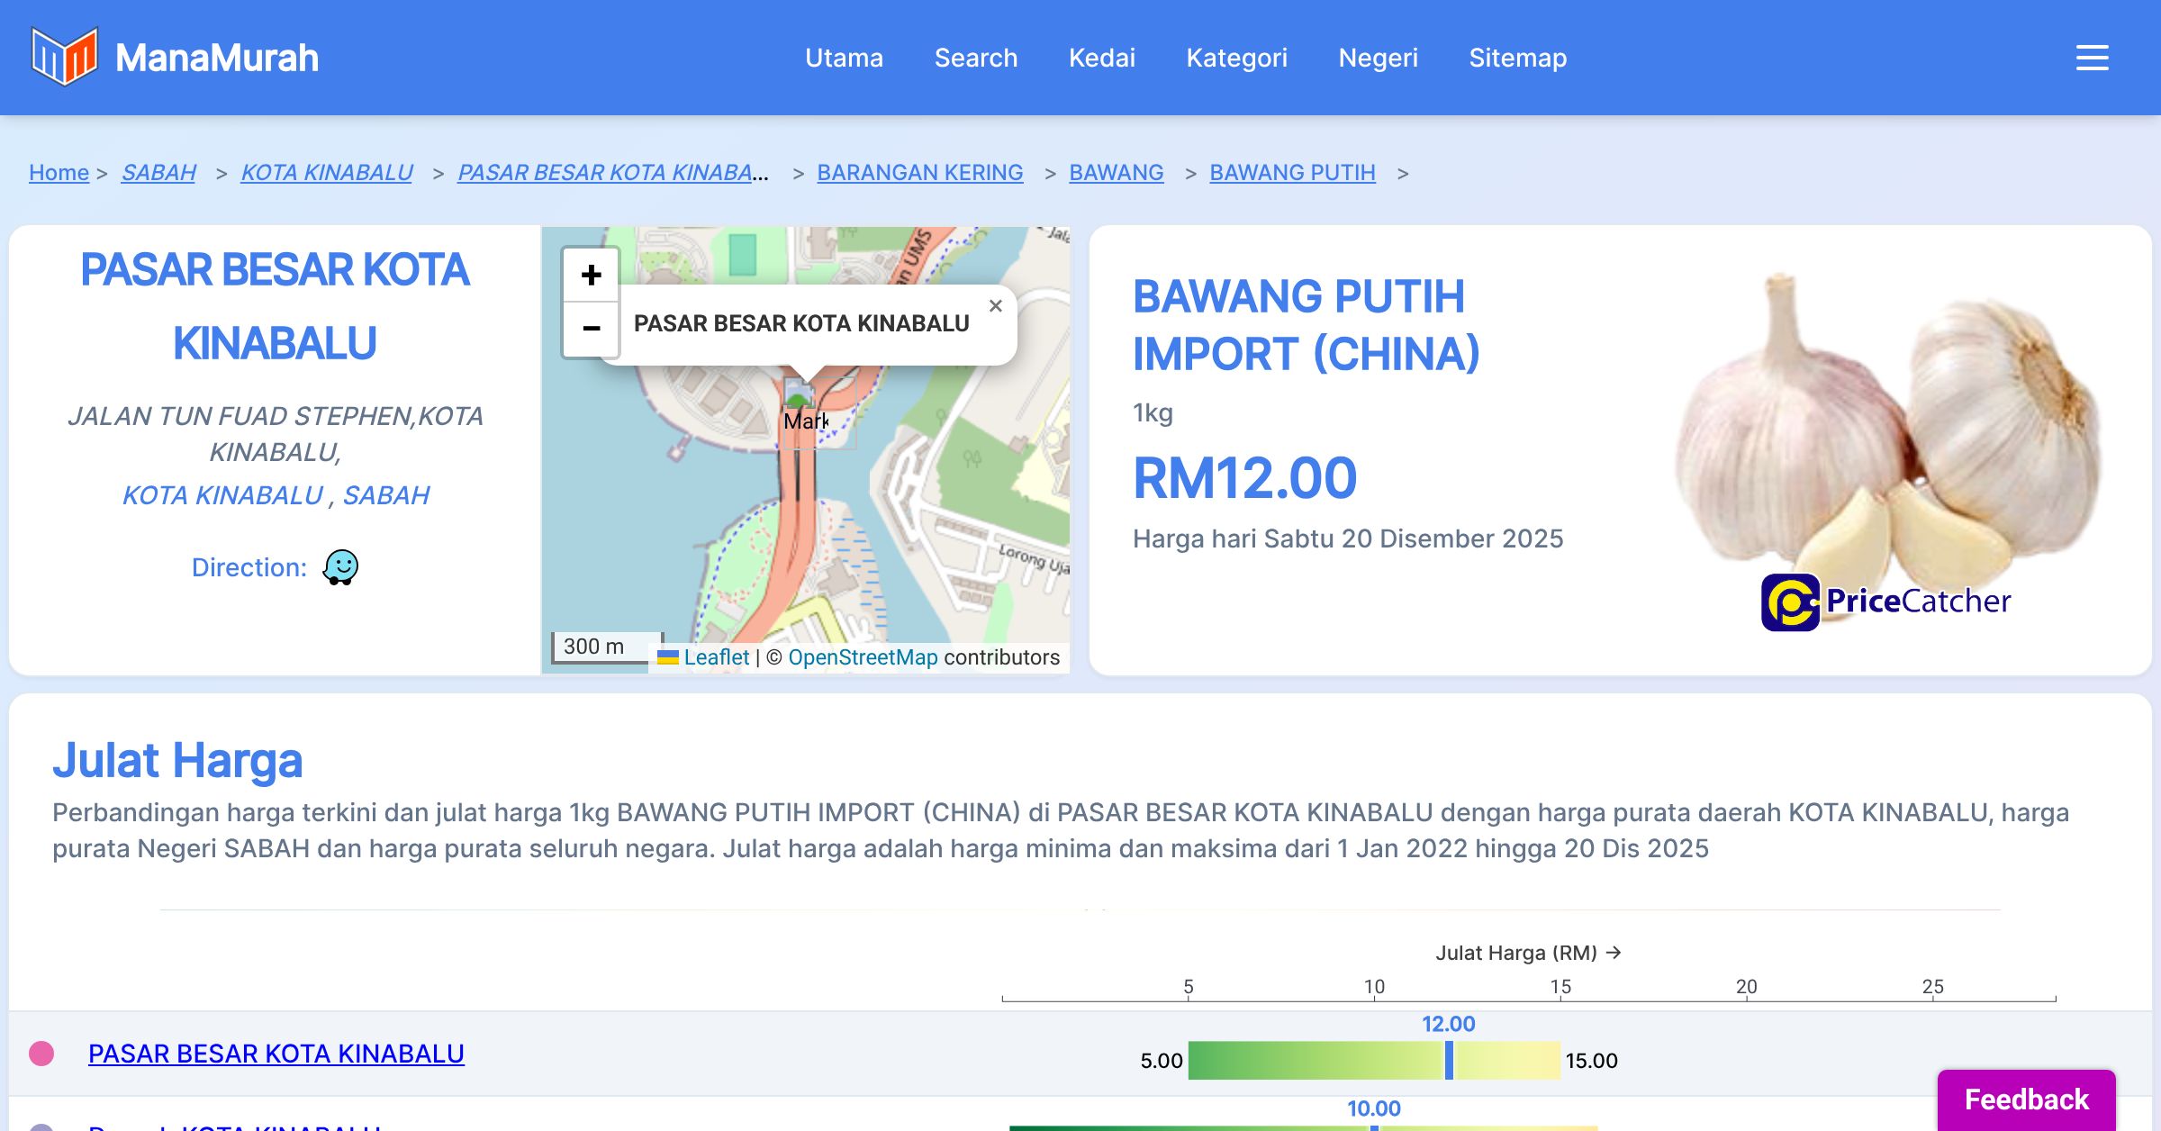Zoom out on the map
Image resolution: width=2161 pixels, height=1131 pixels.
(591, 328)
